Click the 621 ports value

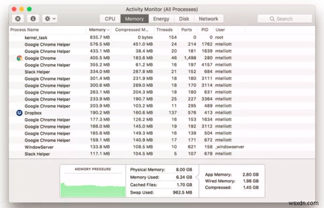pos(192,147)
